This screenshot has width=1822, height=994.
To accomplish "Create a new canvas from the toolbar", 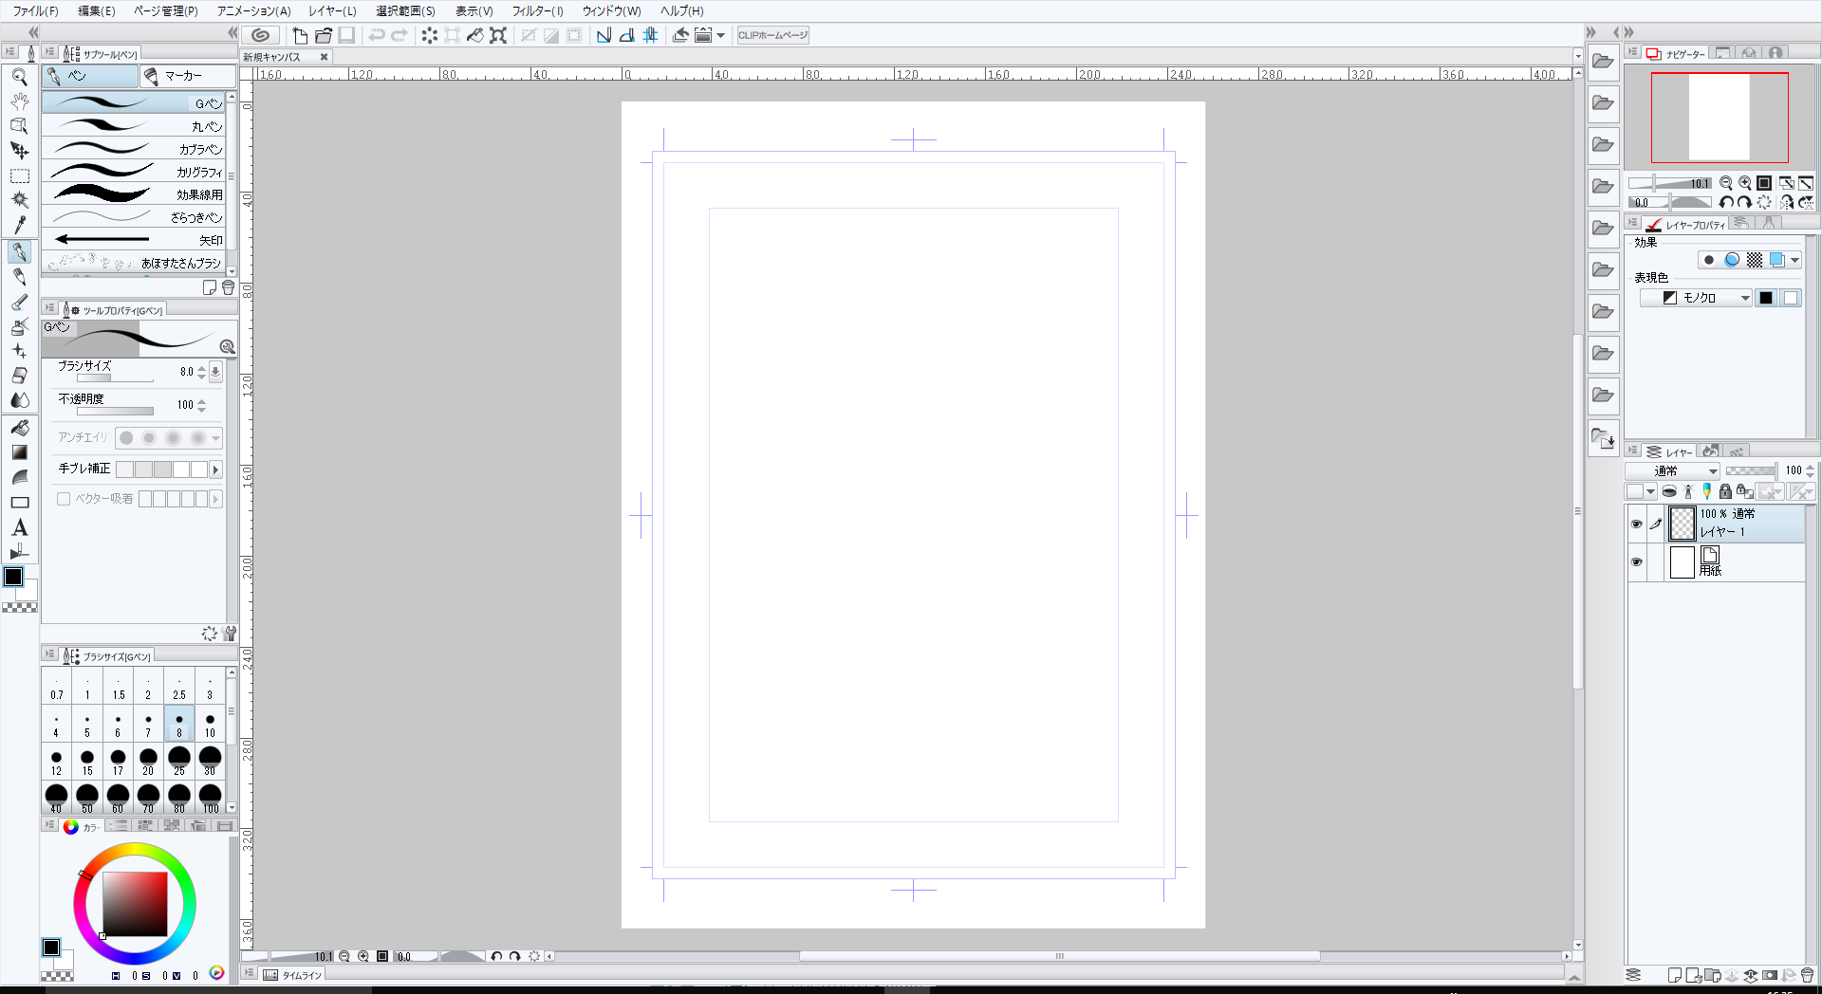I will pos(300,36).
